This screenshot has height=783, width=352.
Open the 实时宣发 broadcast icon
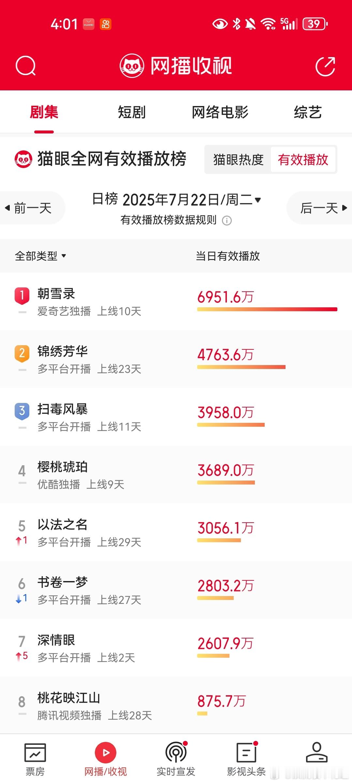click(x=176, y=752)
